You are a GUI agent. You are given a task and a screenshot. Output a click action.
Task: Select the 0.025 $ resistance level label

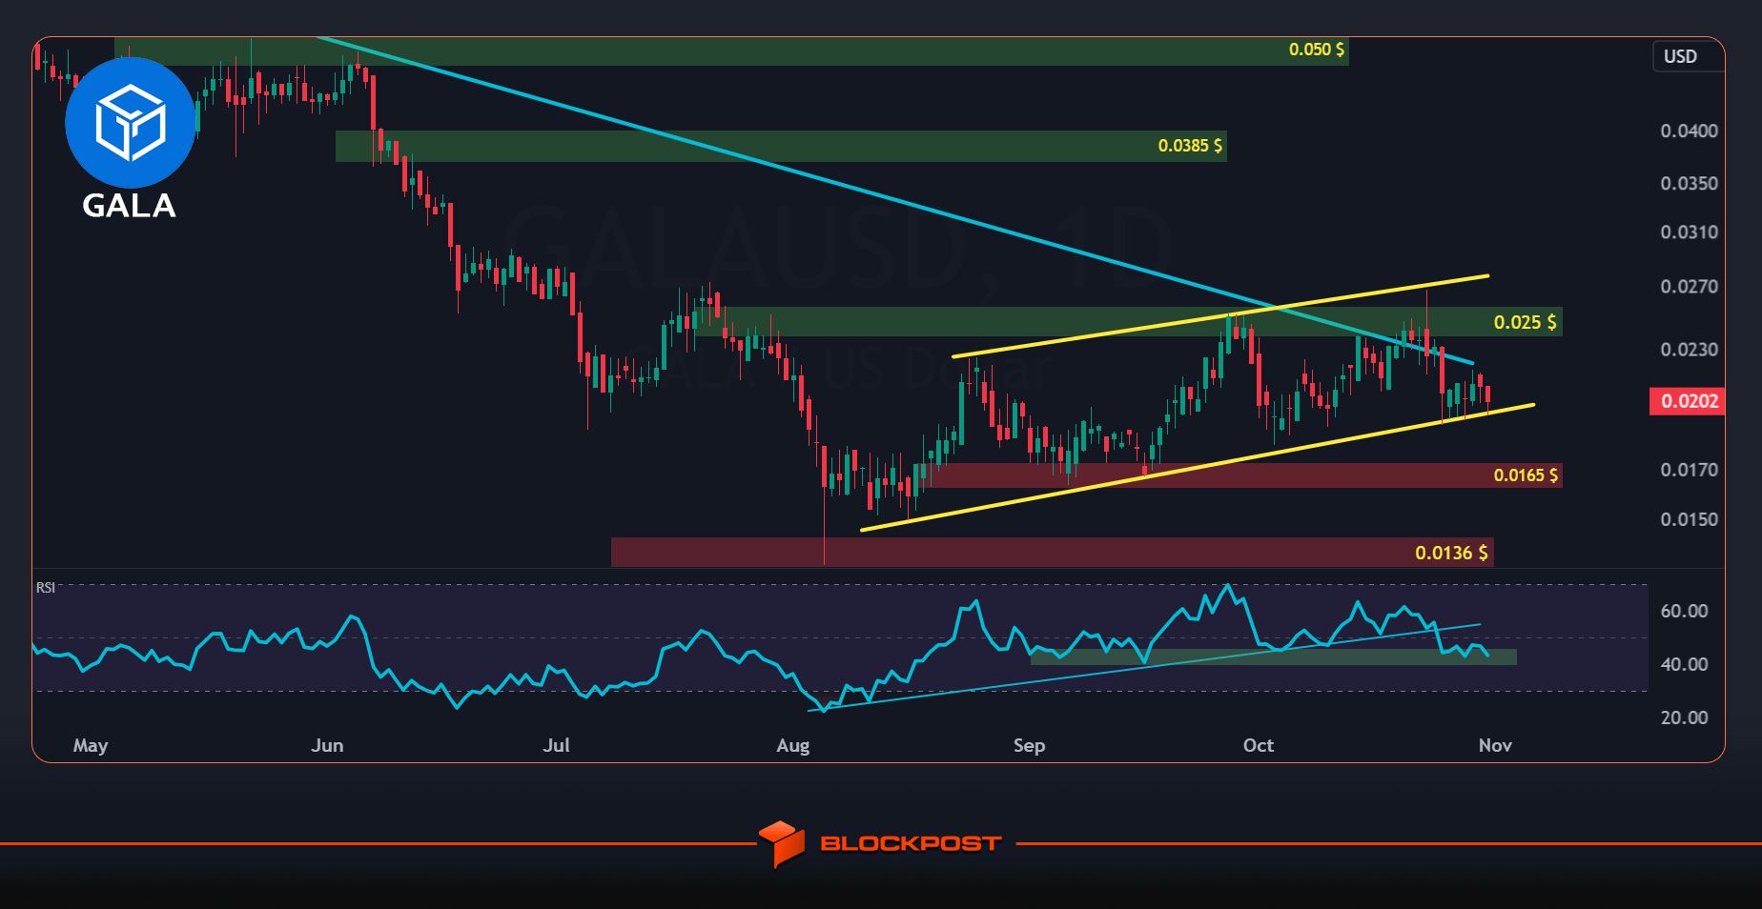point(1525,323)
